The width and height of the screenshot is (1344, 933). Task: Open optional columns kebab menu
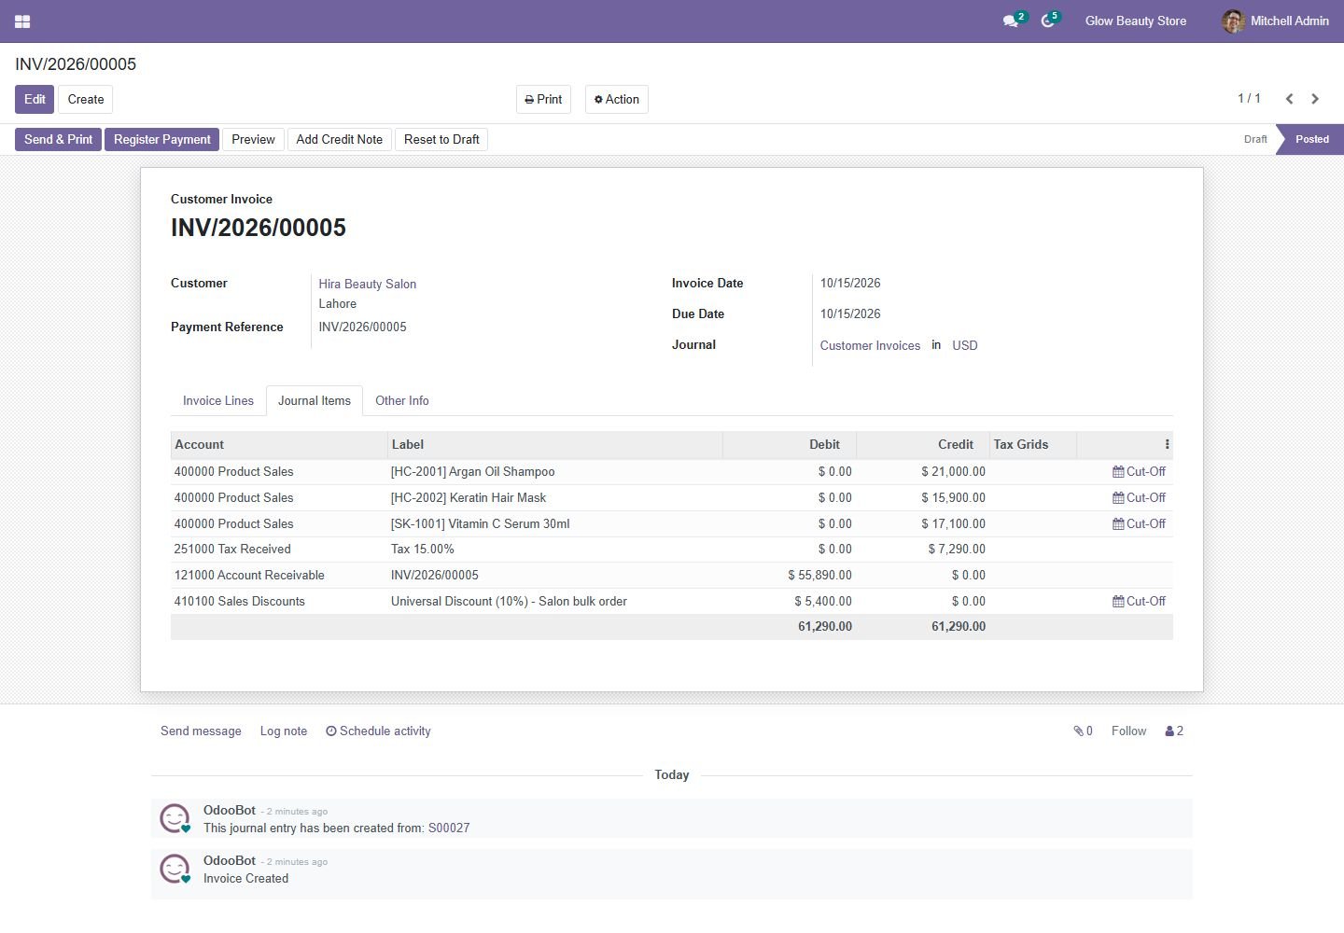click(1167, 444)
